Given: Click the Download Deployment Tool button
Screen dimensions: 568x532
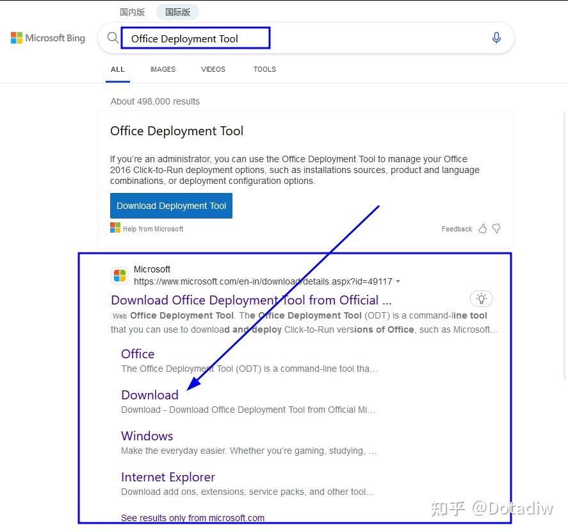Looking at the screenshot, I should (x=170, y=206).
